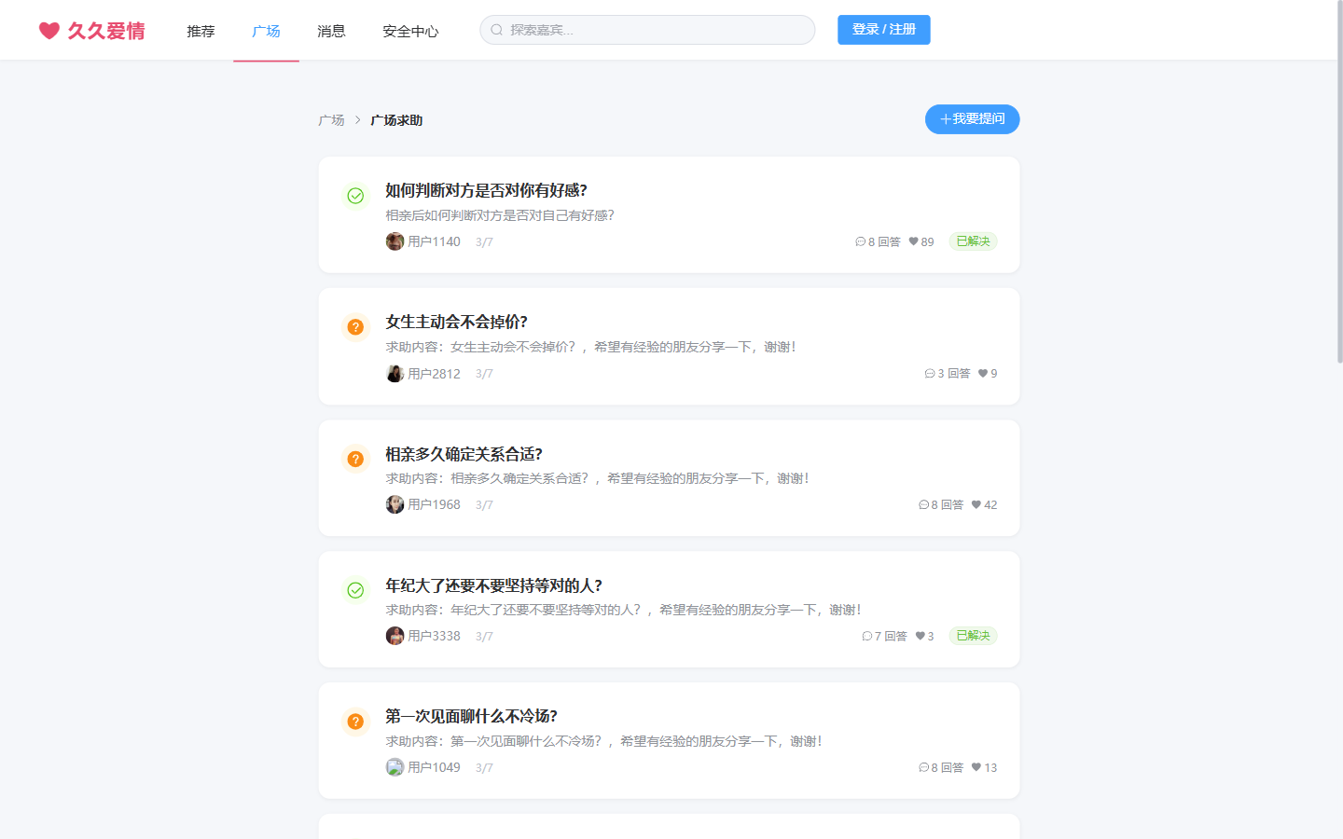This screenshot has height=839, width=1343.
Task: Click comment icon showing 8 回答 for 用户1140's question
Action: coord(860,241)
